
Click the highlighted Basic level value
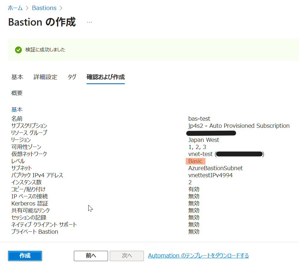tap(195, 161)
